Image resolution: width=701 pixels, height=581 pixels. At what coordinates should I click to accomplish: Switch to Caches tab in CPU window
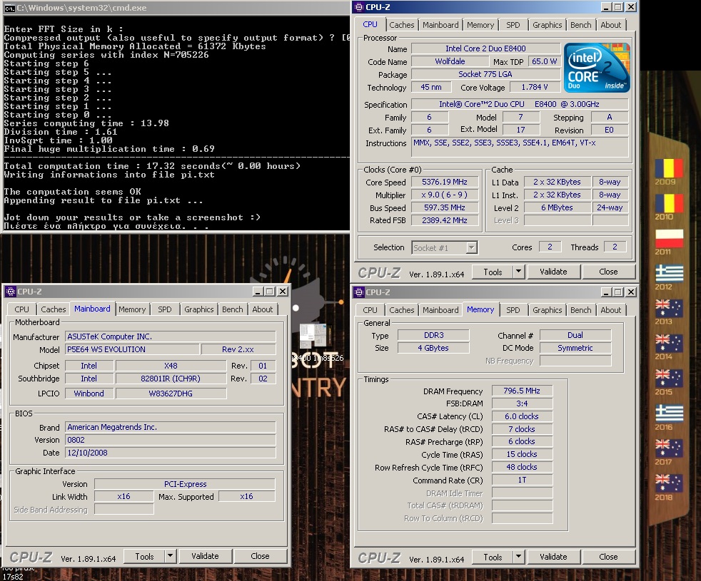click(401, 25)
